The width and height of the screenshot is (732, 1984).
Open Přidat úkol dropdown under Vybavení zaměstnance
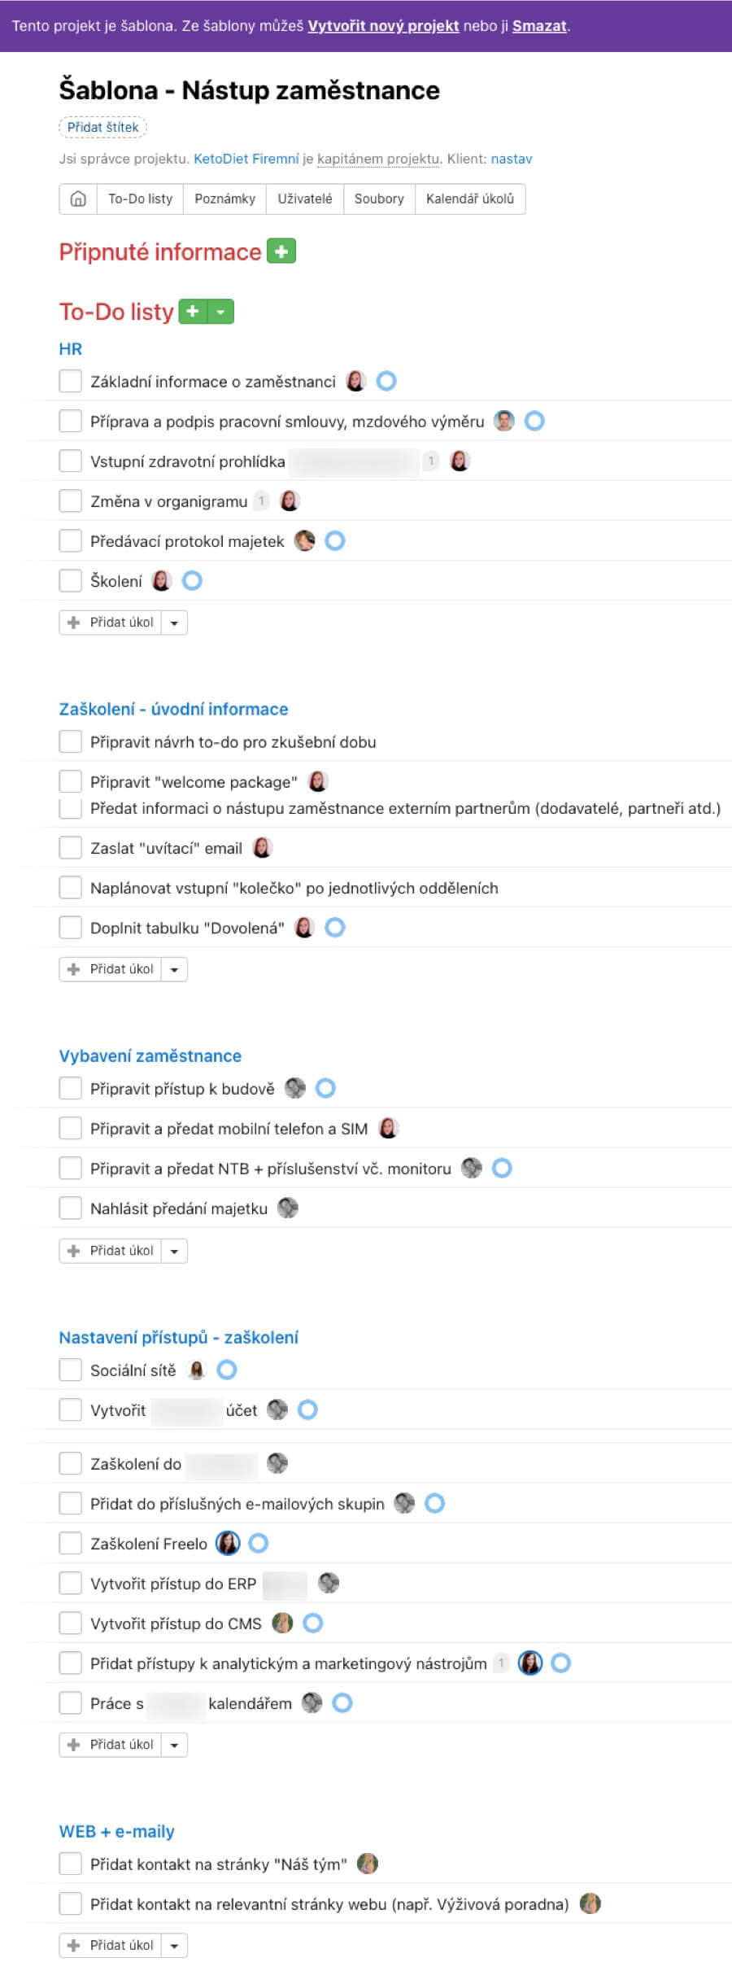174,1251
